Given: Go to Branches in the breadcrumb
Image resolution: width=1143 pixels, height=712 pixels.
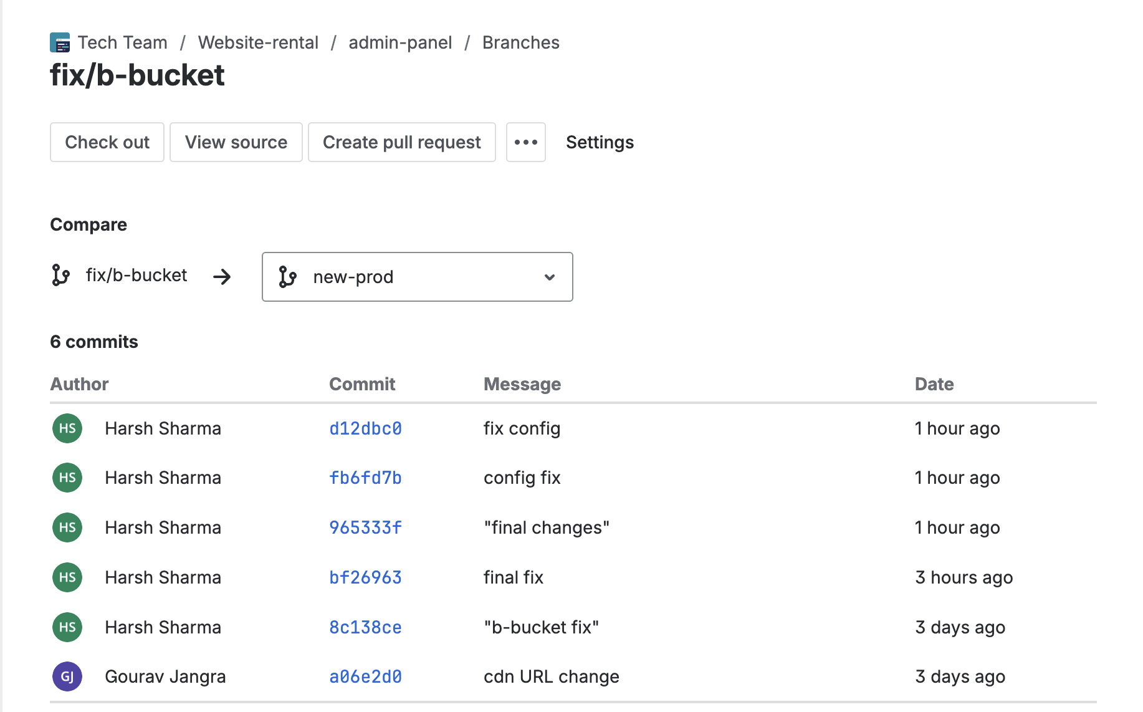Looking at the screenshot, I should click(x=520, y=42).
